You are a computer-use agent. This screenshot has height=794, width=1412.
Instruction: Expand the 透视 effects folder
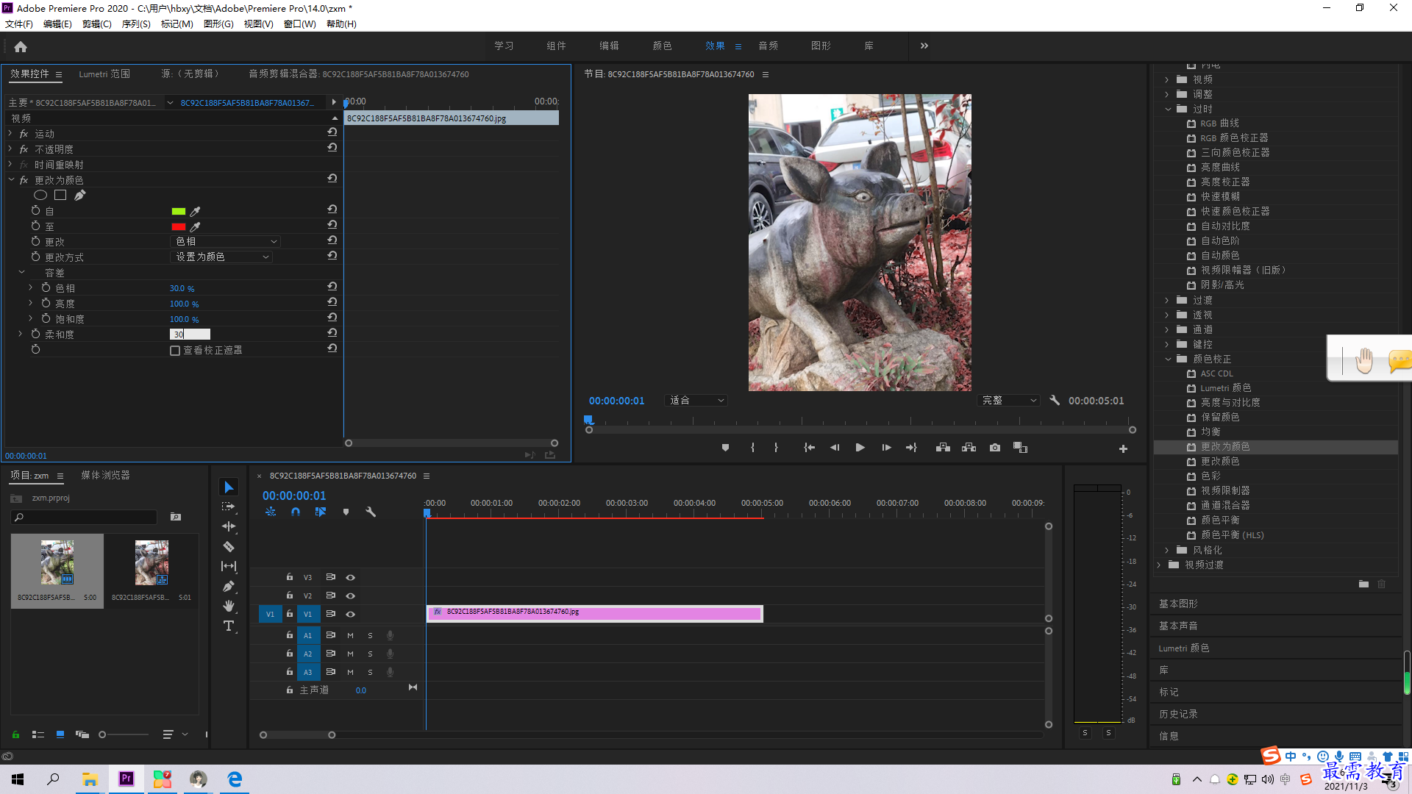pos(1167,315)
